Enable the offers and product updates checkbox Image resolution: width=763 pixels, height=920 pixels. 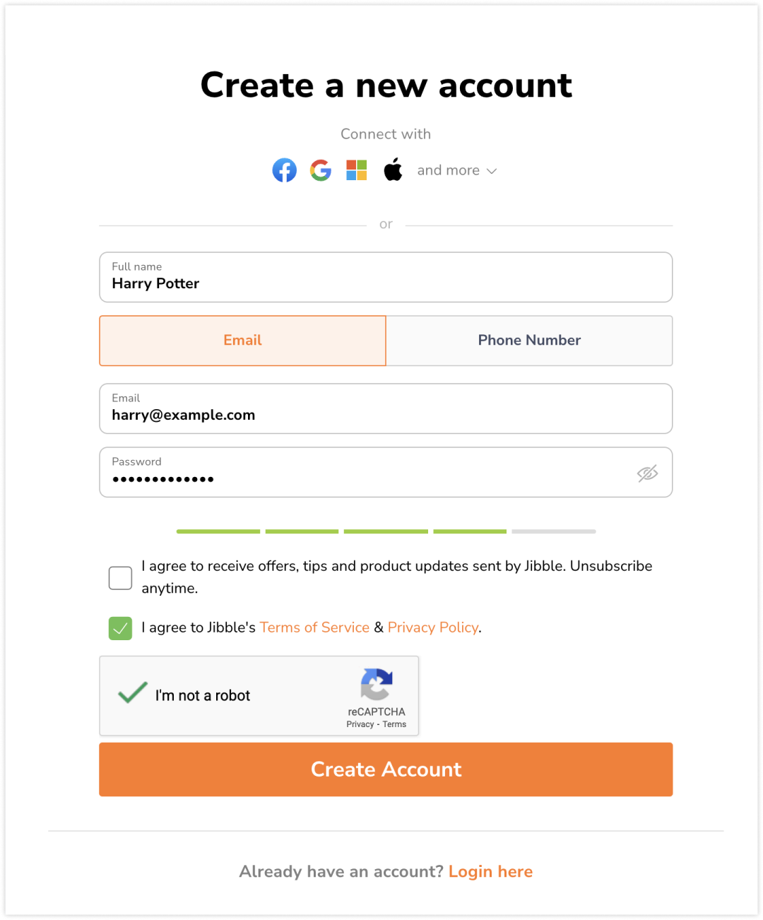click(121, 578)
